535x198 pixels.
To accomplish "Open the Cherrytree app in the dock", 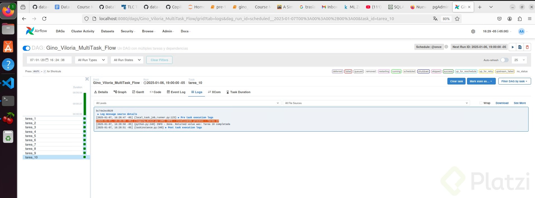I will pos(8,119).
